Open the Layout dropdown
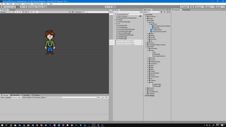This screenshot has width=226, height=127. pos(220,7)
